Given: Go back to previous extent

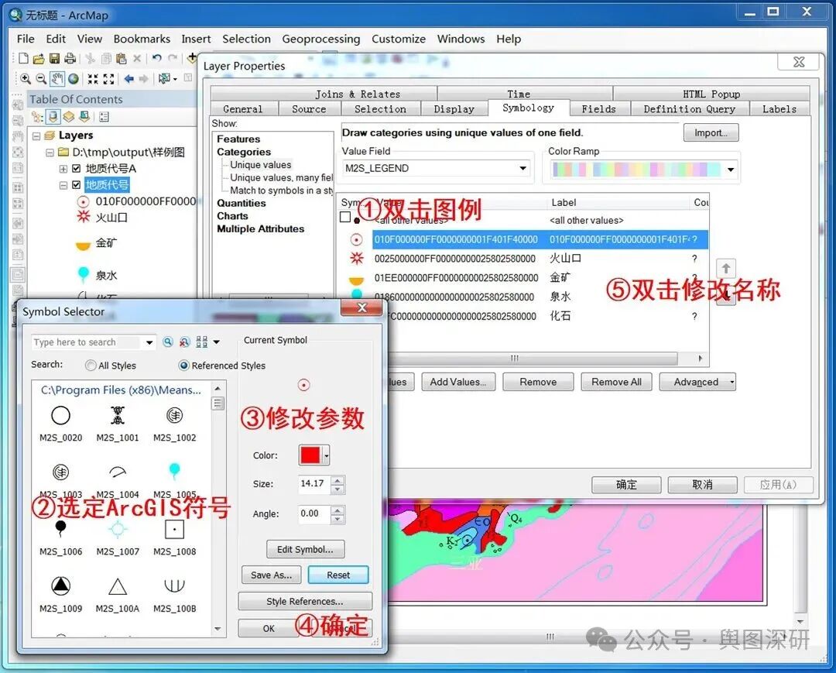Looking at the screenshot, I should pyautogui.click(x=128, y=79).
